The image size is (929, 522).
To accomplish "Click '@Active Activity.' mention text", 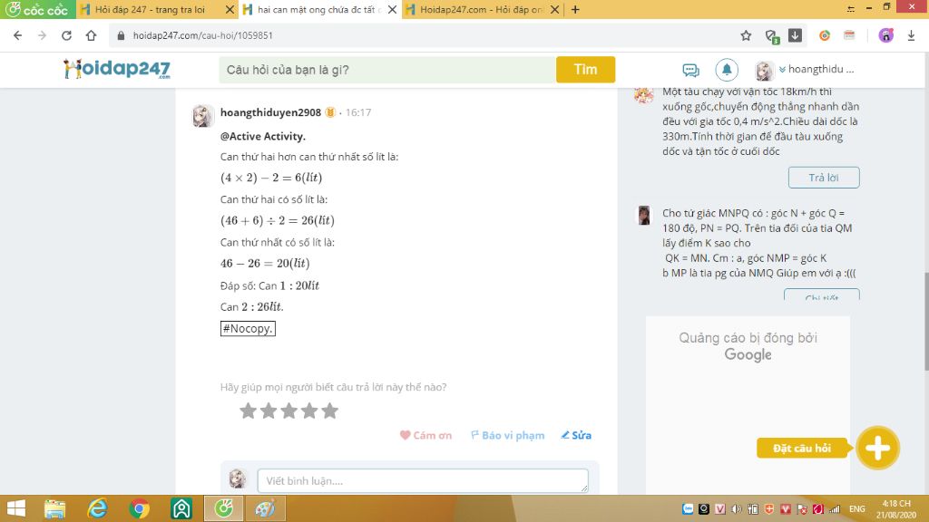I will pos(262,136).
